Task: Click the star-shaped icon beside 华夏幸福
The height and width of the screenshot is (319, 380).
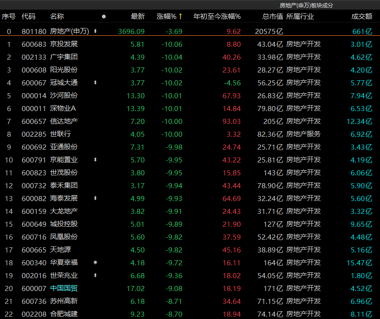Action: pyautogui.click(x=95, y=263)
